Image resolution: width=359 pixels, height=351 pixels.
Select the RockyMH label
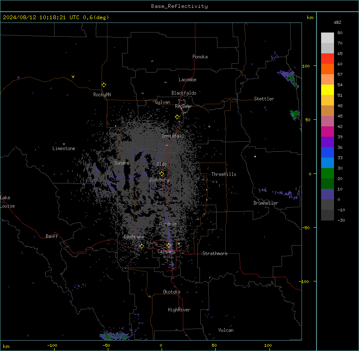[x=102, y=95]
